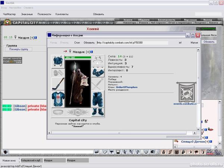Click the info window vertical scroll down arrow
This screenshot has width=224, height=168.
click(x=198, y=129)
